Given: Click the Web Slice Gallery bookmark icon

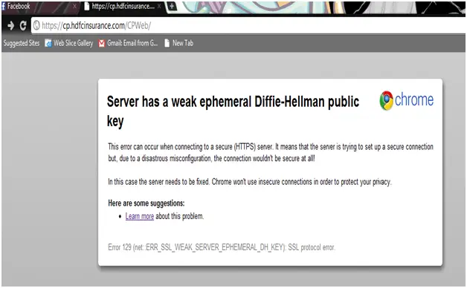Looking at the screenshot, I should click(x=48, y=43).
